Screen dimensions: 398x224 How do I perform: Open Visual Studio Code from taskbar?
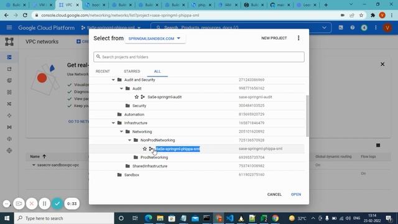click(x=229, y=218)
